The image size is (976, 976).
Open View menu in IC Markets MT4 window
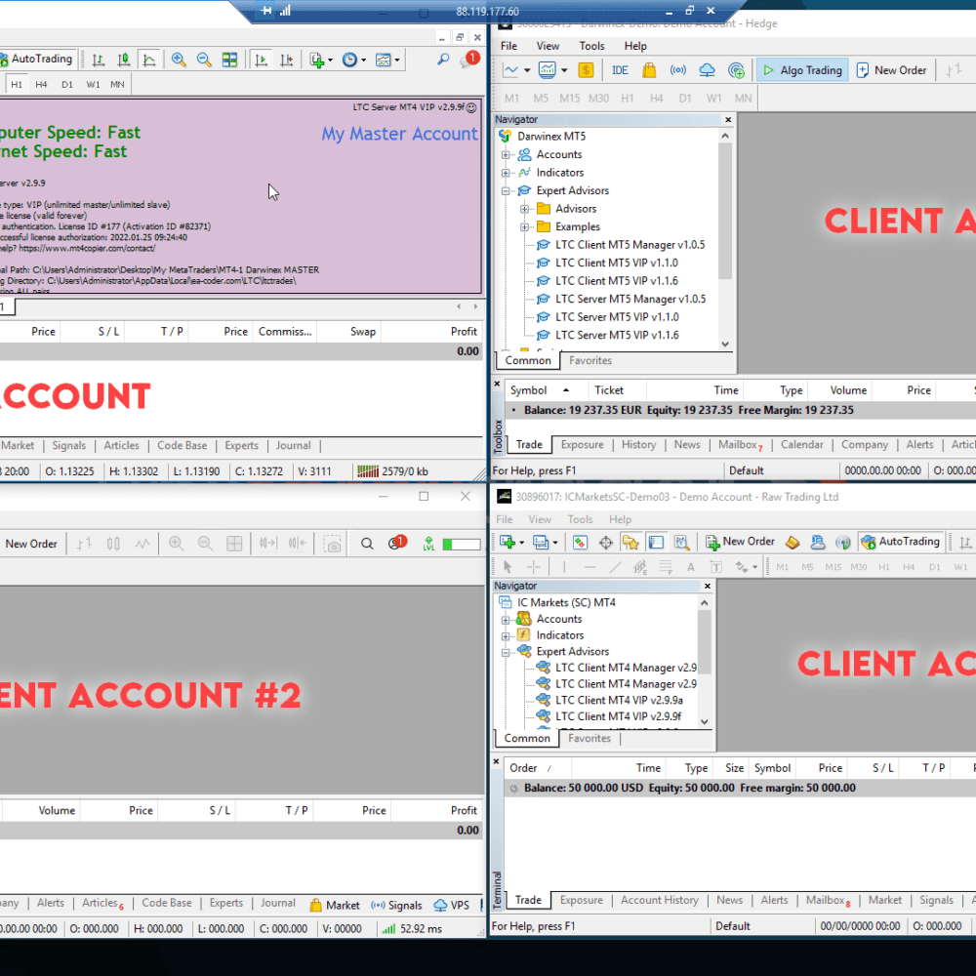tap(540, 519)
